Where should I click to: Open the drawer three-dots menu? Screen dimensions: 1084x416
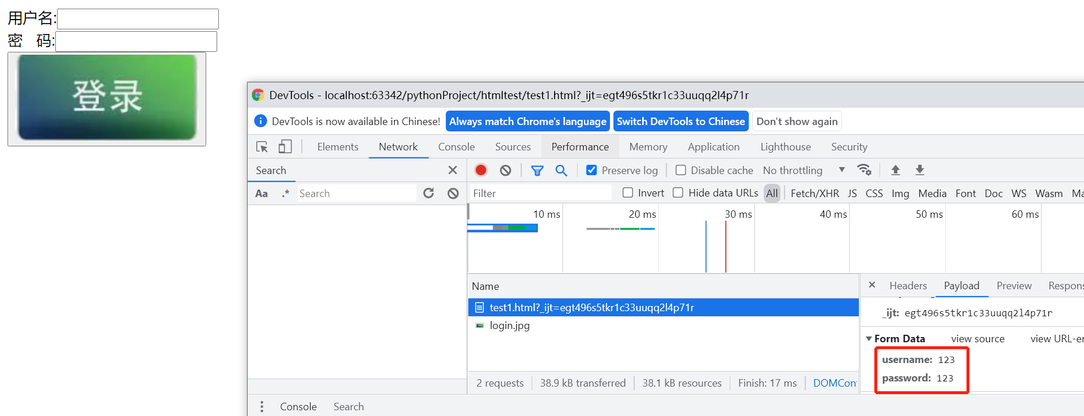point(262,407)
